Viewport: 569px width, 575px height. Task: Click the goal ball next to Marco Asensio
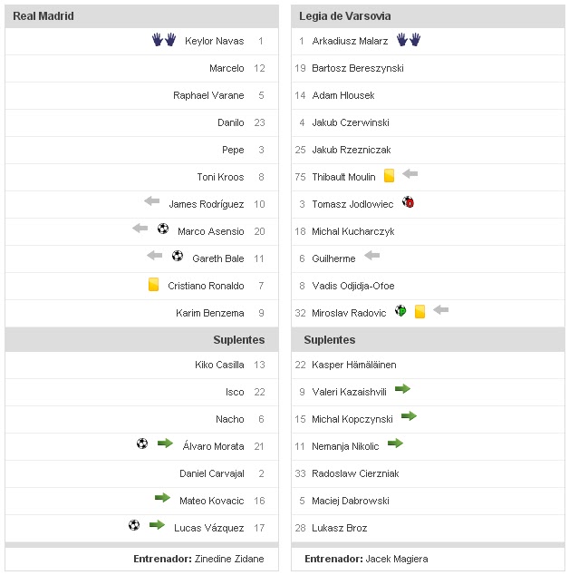coord(163,229)
